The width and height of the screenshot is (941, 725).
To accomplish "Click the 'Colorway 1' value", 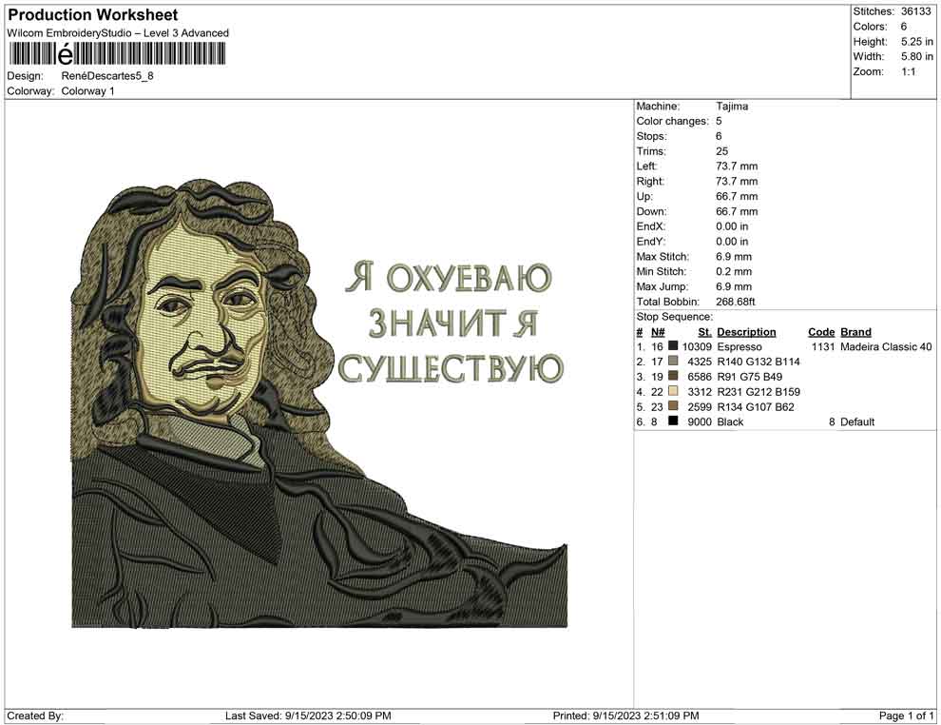I will pyautogui.click(x=87, y=90).
